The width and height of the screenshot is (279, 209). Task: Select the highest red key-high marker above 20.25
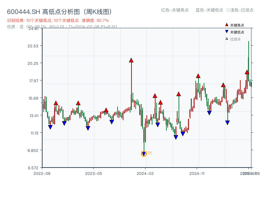(x=131, y=60)
